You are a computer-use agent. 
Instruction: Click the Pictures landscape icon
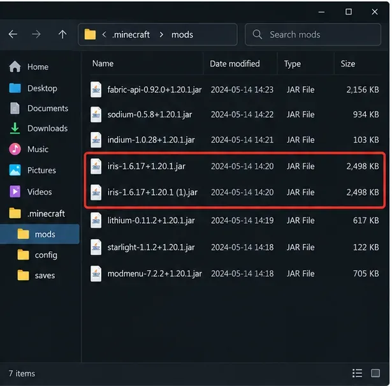(15, 170)
